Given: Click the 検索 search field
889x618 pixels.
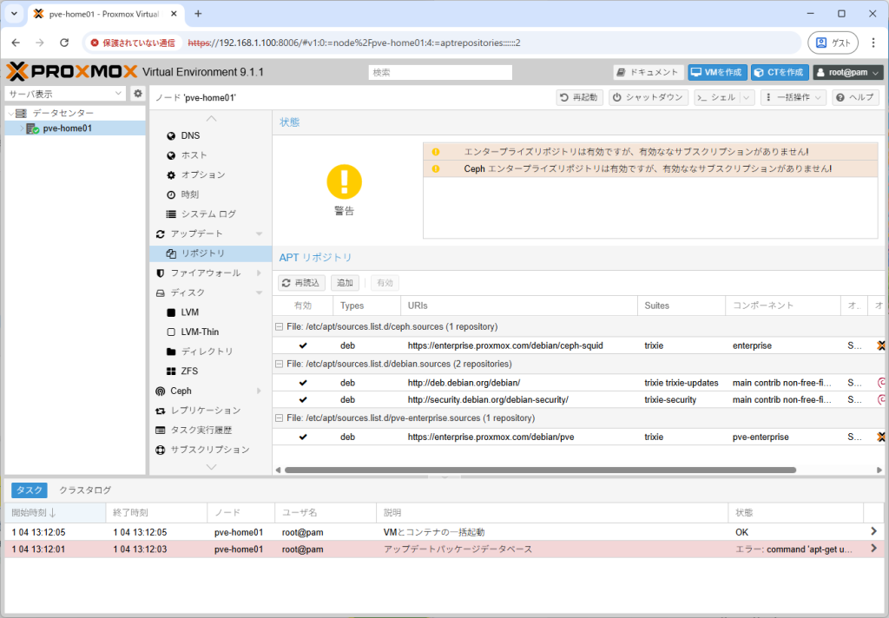Looking at the screenshot, I should coord(440,72).
